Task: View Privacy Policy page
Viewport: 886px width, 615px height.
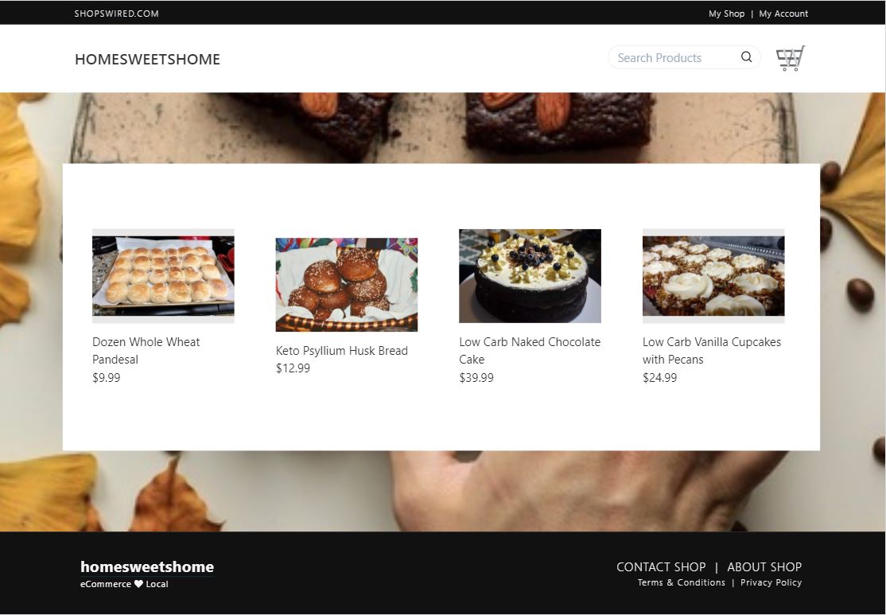Action: pos(771,582)
